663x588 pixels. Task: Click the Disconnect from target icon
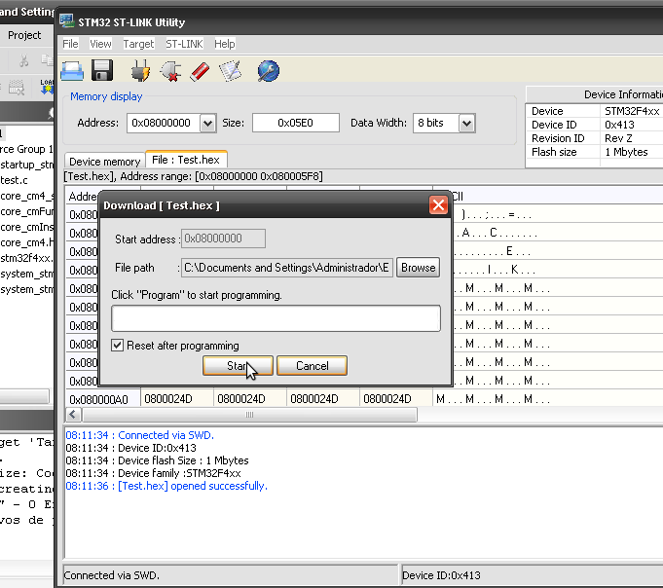pos(170,70)
